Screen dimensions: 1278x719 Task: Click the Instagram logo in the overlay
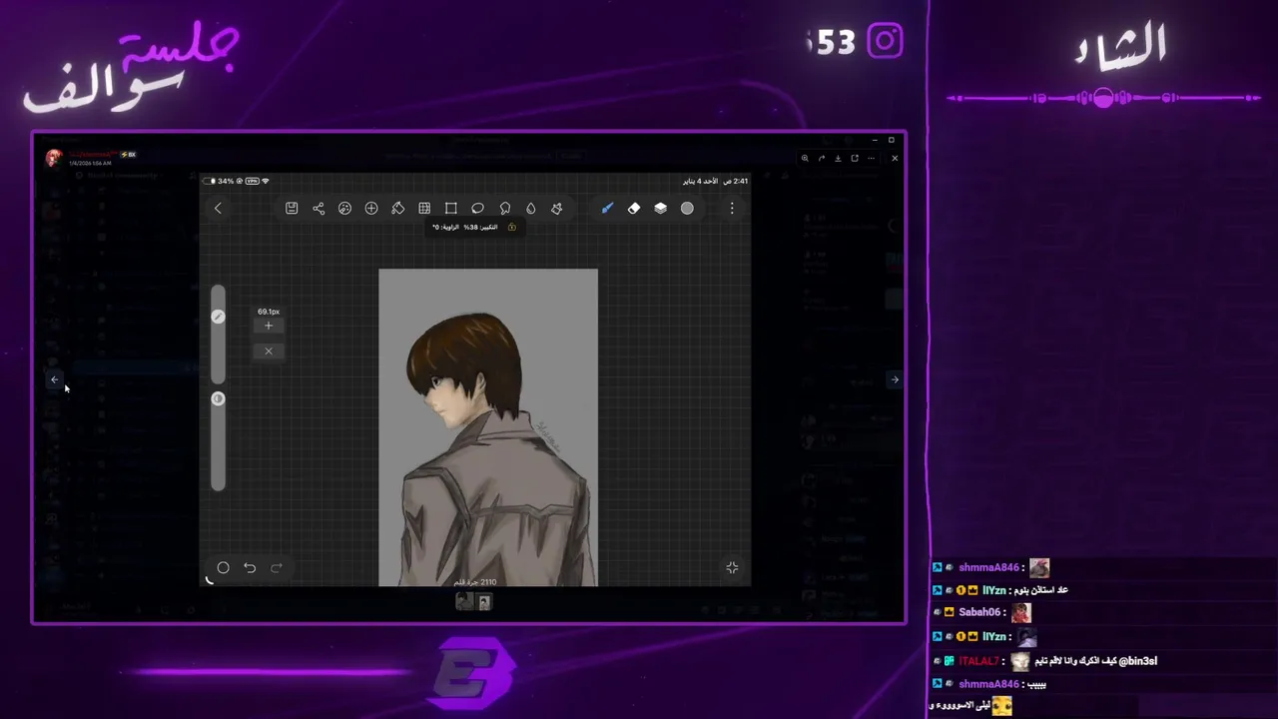(x=885, y=41)
